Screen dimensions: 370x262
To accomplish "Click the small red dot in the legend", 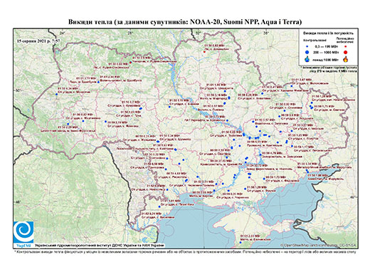I will pos(346,47).
